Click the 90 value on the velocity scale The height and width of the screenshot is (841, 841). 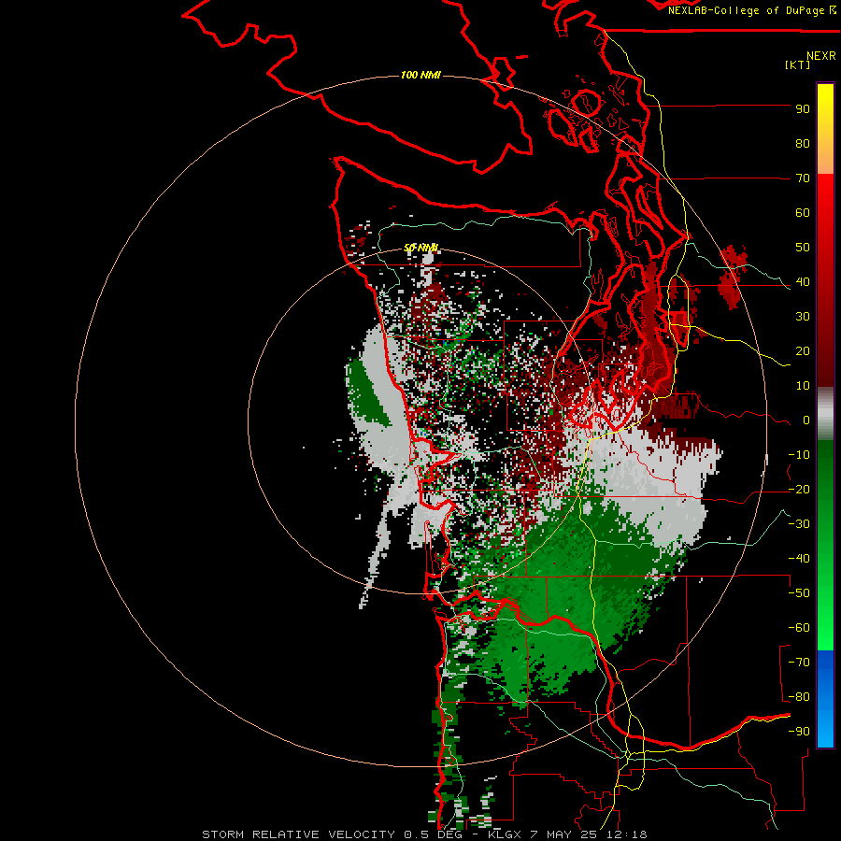point(803,109)
